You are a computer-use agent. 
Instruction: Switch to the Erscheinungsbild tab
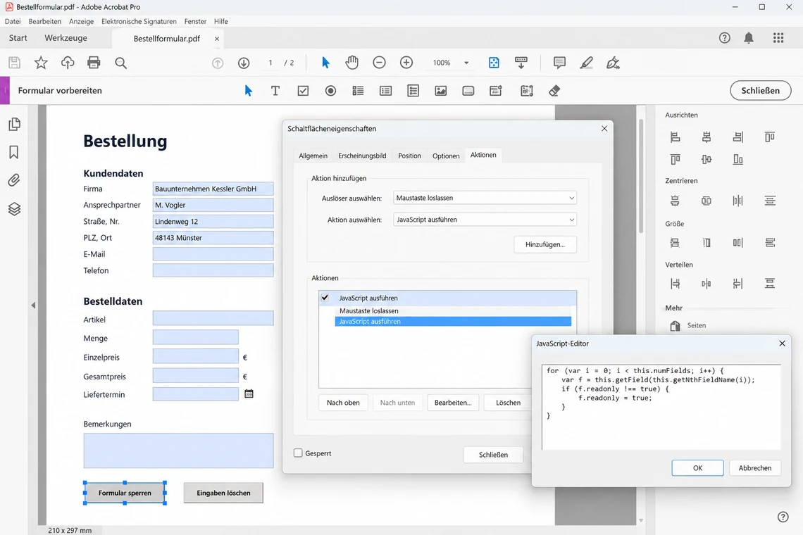pyautogui.click(x=362, y=156)
